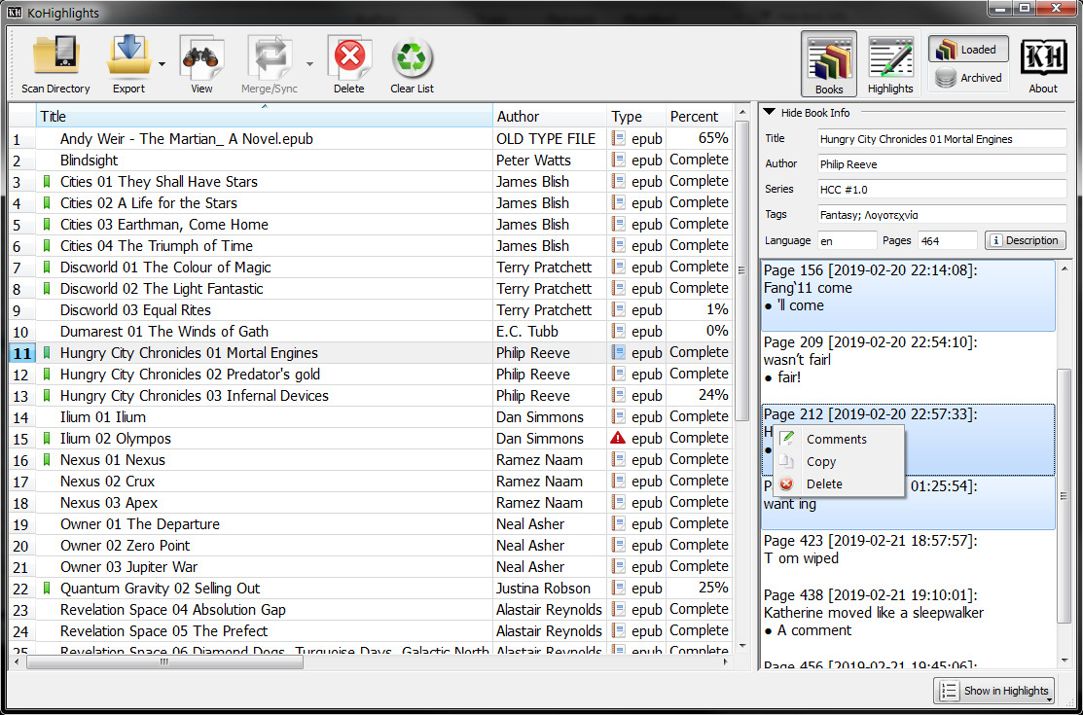Click the bookmark icon of Cities 04 Triumph of Time
The width and height of the screenshot is (1083, 715).
pos(47,245)
